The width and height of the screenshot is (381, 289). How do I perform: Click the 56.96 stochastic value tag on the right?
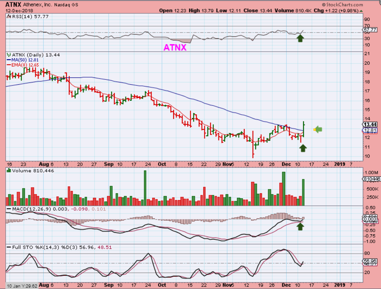pyautogui.click(x=370, y=261)
